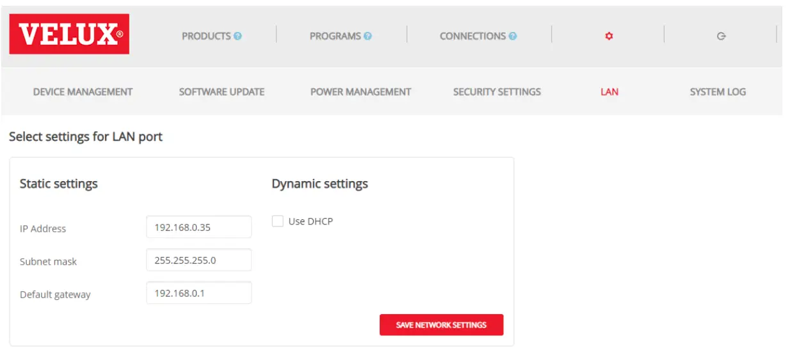790x357 pixels.
Task: Focus the Default gateway field
Action: click(x=199, y=293)
